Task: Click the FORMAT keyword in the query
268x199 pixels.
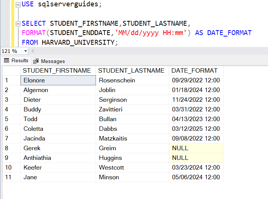Action: 34,33
